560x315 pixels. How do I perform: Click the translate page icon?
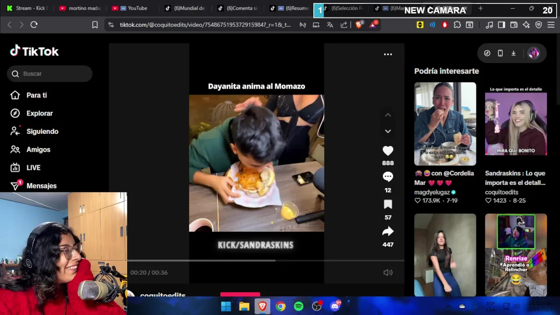click(330, 25)
